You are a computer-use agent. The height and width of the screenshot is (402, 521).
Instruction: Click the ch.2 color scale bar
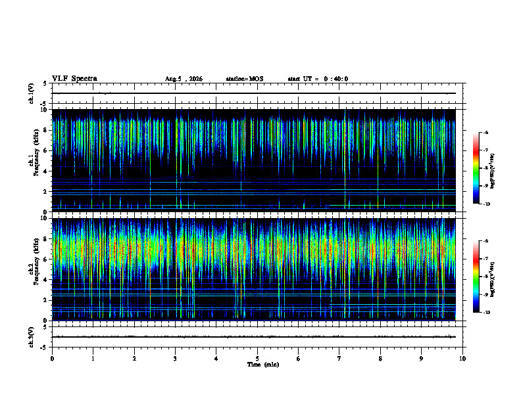point(476,277)
